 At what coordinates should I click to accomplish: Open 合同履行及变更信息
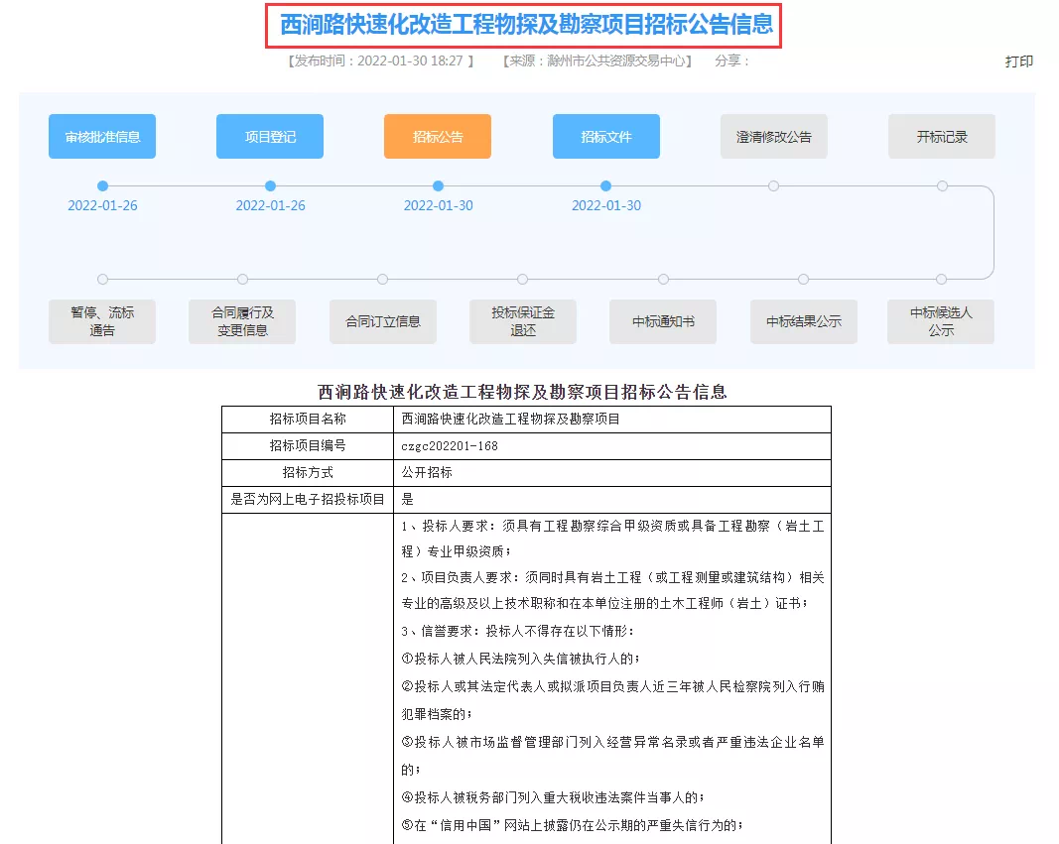pos(242,321)
